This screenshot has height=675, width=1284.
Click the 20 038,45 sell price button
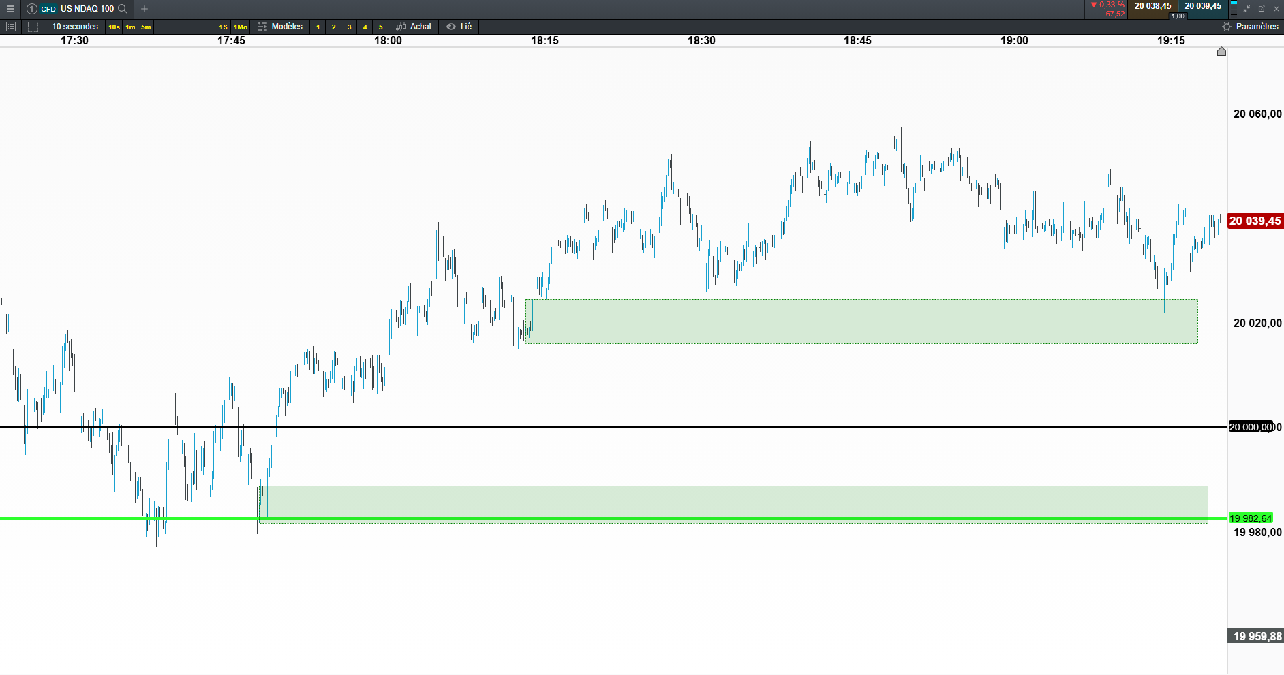point(1152,6)
